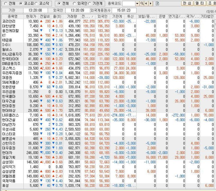The width and height of the screenshot is (216, 191).
Task: Click the document memo icon
Action: (x=157, y=4)
